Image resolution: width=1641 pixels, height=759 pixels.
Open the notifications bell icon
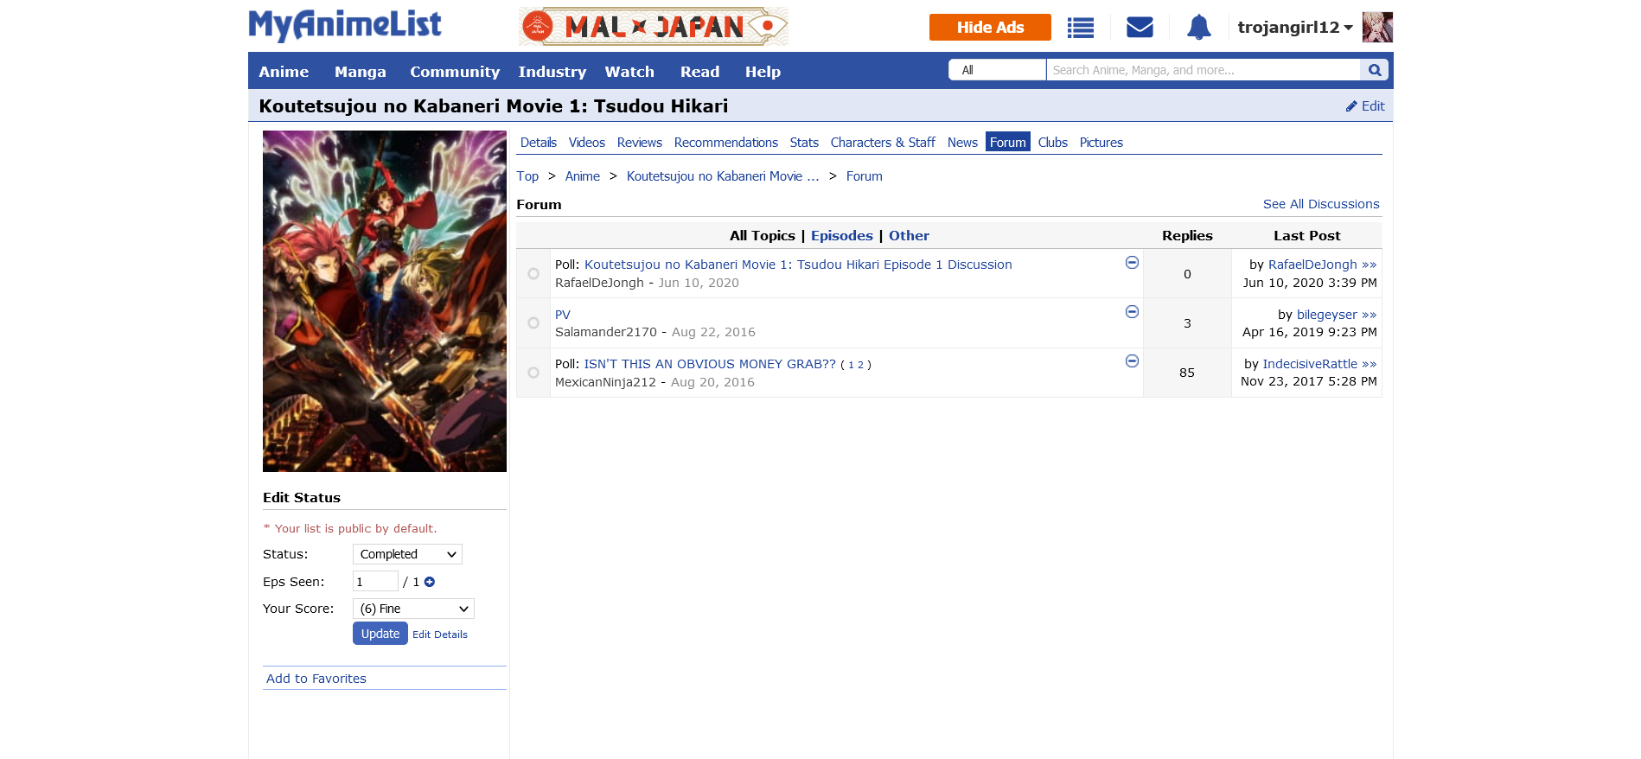(1198, 28)
